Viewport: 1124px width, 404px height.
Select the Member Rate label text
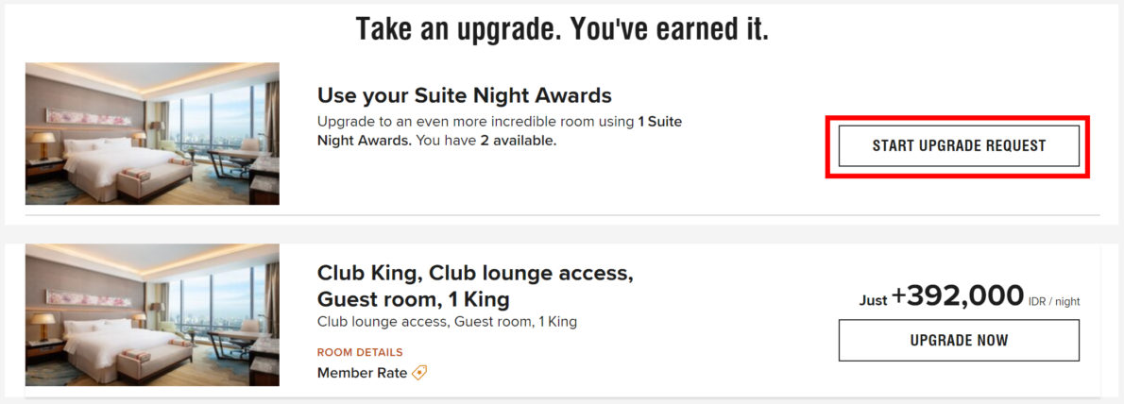coord(362,373)
